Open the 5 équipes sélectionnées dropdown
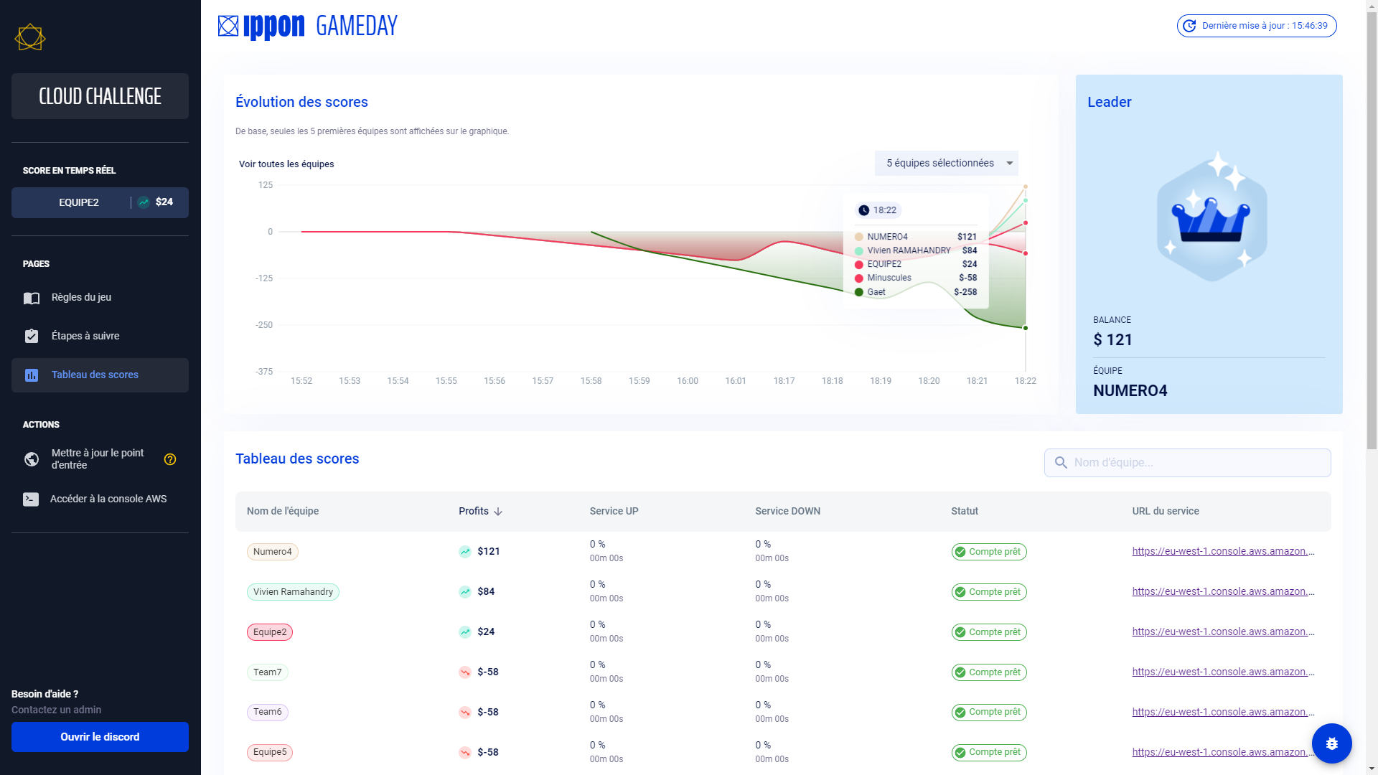The image size is (1378, 775). [946, 164]
